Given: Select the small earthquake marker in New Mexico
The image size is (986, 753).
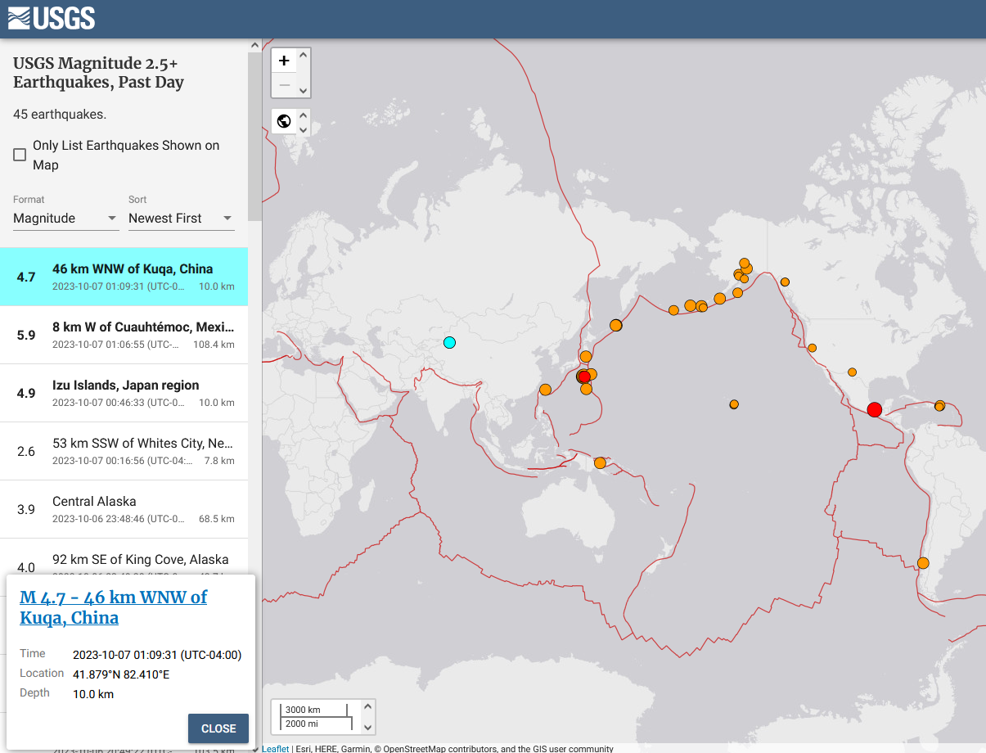Looking at the screenshot, I should click(852, 372).
